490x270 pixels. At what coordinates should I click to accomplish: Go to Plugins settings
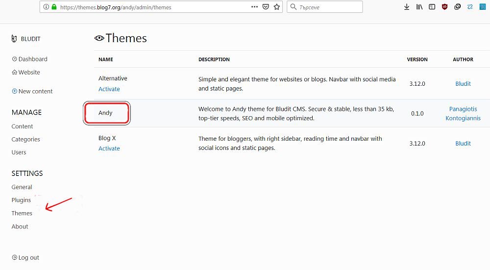tap(21, 200)
